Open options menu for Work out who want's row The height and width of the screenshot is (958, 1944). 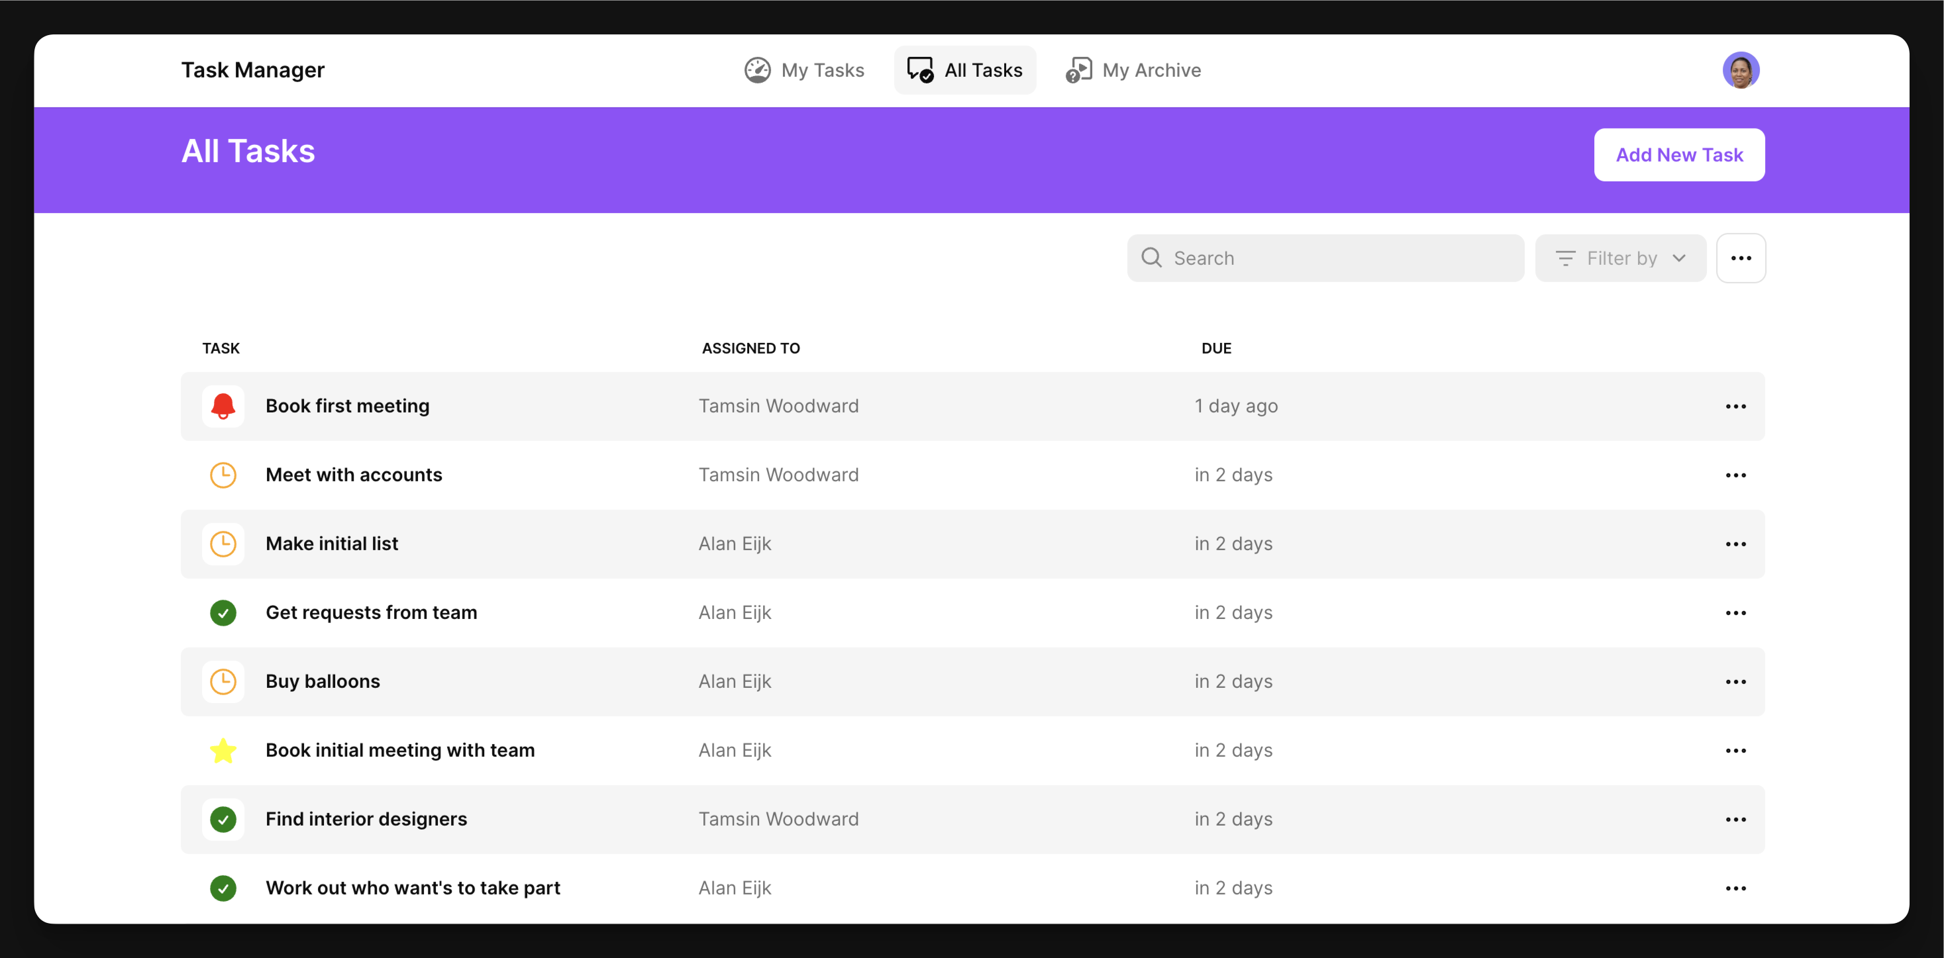click(x=1735, y=888)
